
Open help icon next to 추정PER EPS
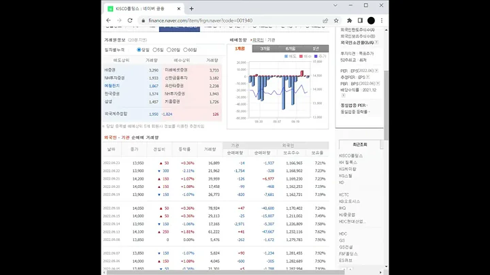(367, 77)
